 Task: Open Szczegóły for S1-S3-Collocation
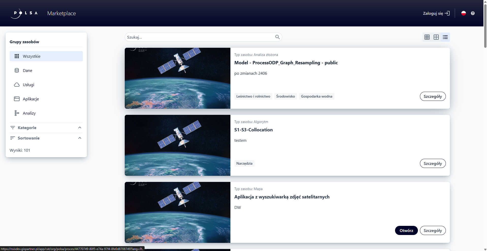coord(433,163)
